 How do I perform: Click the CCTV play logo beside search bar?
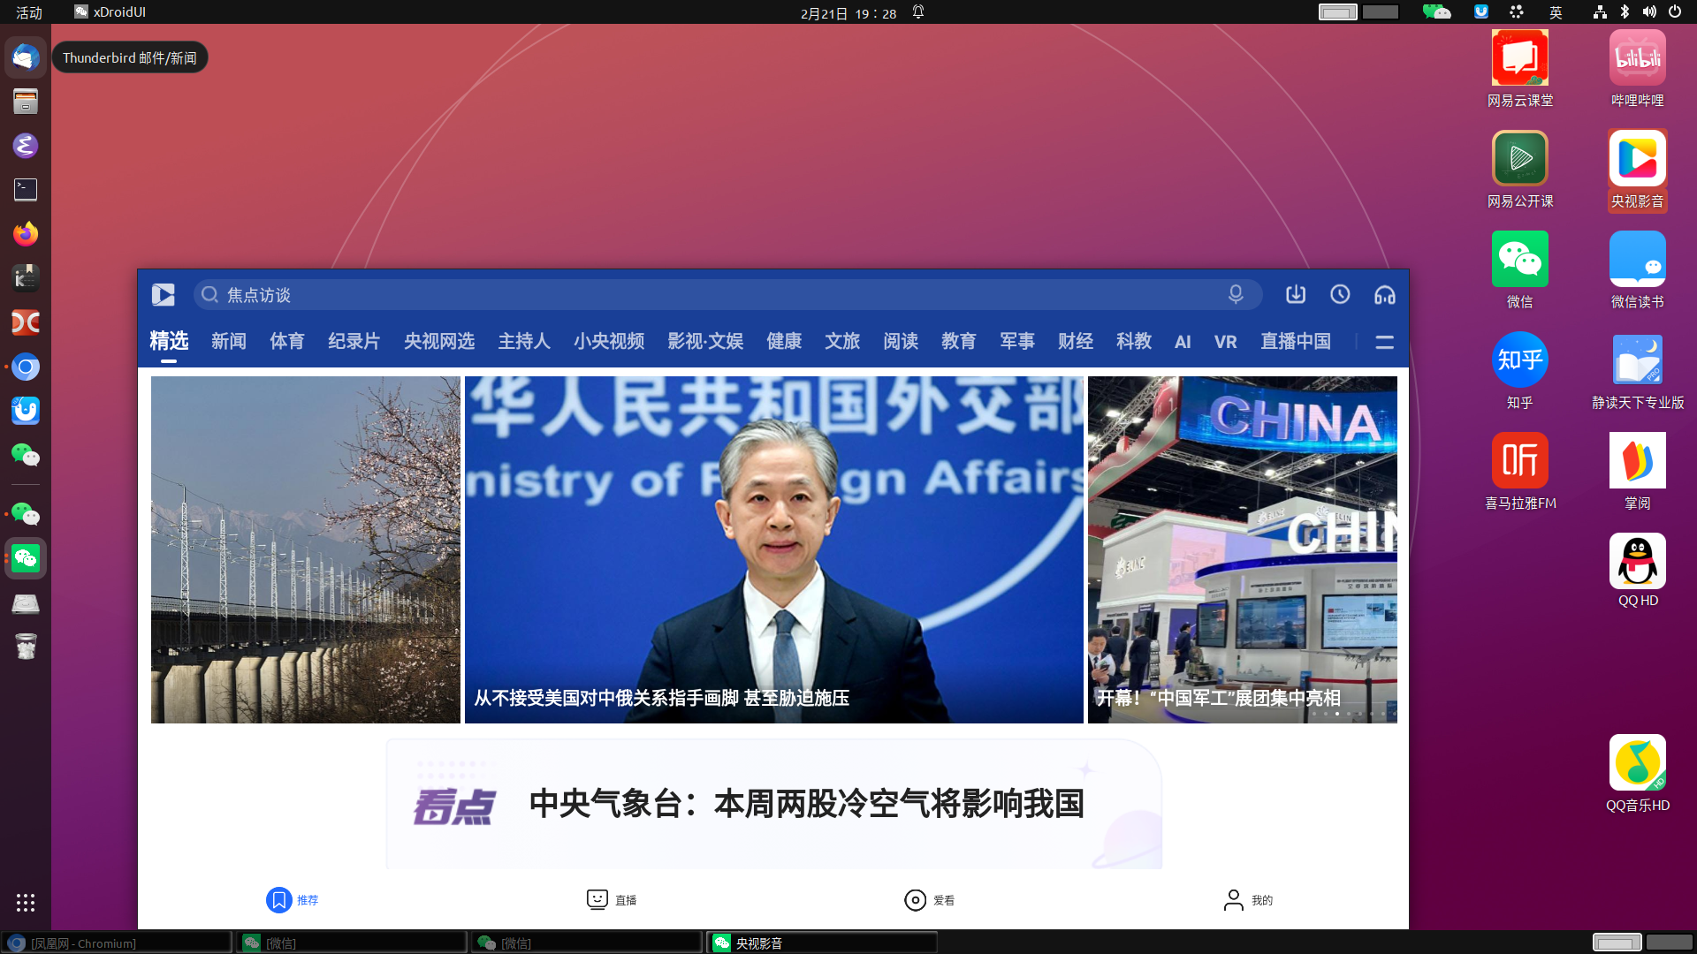coord(163,294)
